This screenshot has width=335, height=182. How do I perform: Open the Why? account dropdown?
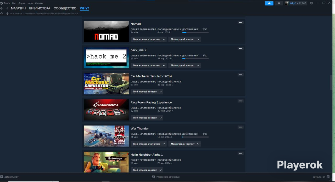pos(294,3)
